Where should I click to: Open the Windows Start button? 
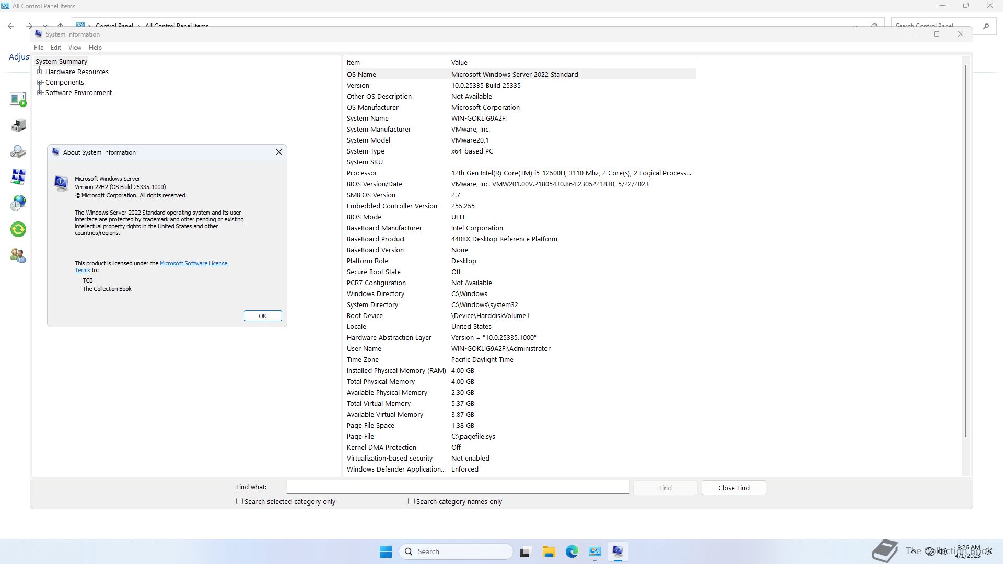coord(386,551)
